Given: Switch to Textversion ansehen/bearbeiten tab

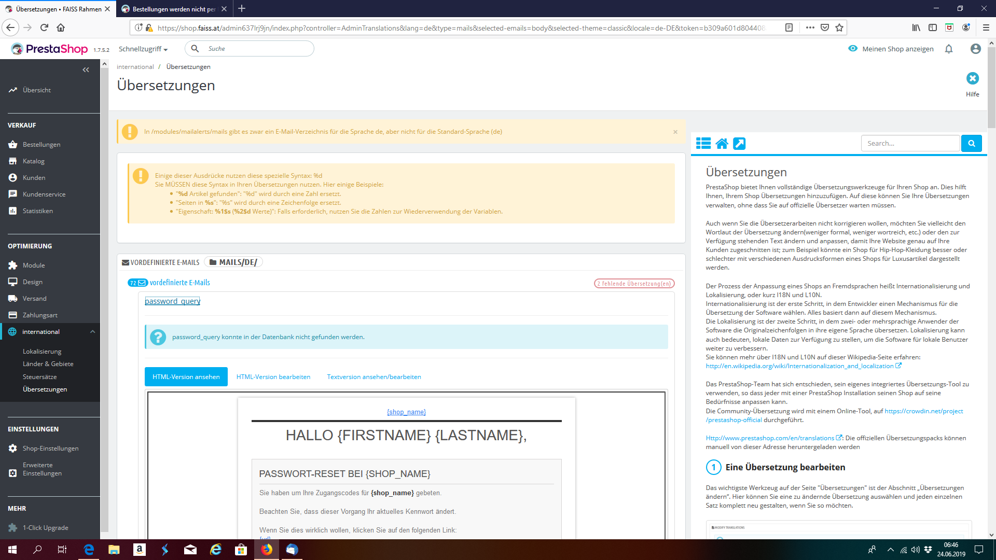Looking at the screenshot, I should [x=374, y=377].
